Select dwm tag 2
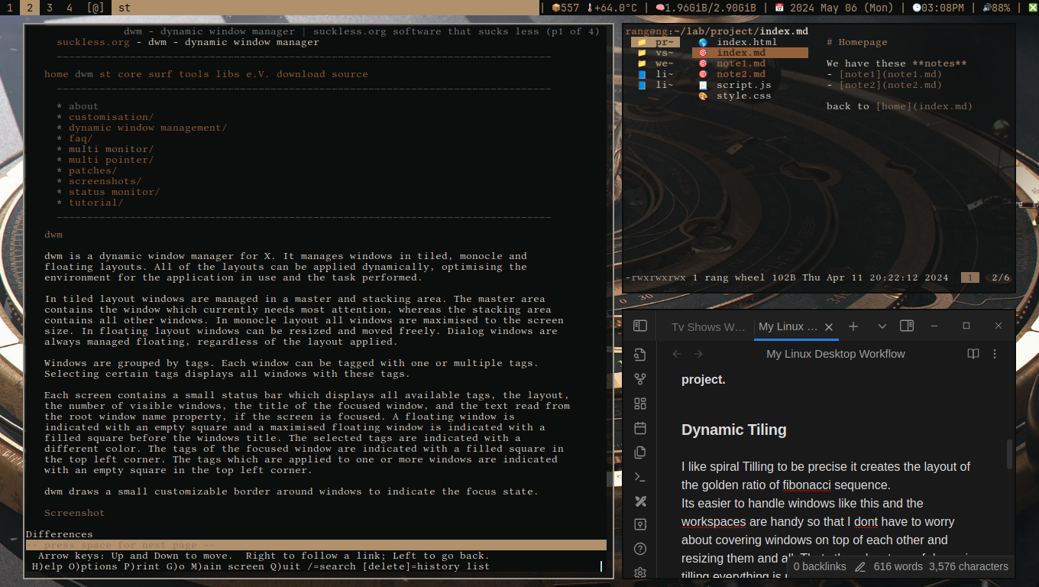 [x=29, y=8]
